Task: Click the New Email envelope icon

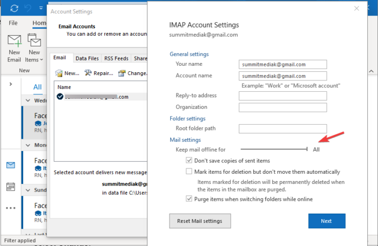Action: [14, 41]
